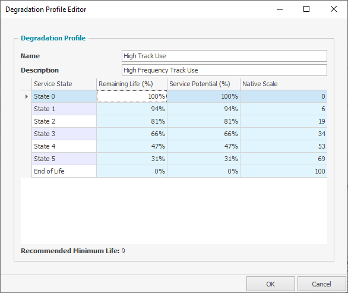This screenshot has height=293, width=348.
Task: Click the Remaining Life (%) column header
Action: pos(132,84)
